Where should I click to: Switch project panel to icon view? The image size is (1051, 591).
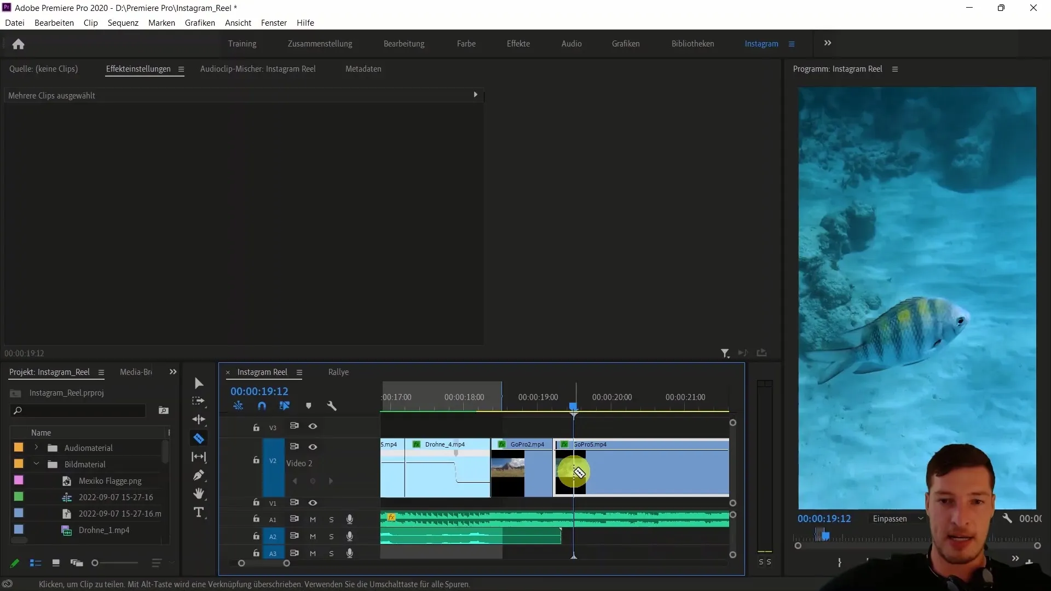coord(56,563)
